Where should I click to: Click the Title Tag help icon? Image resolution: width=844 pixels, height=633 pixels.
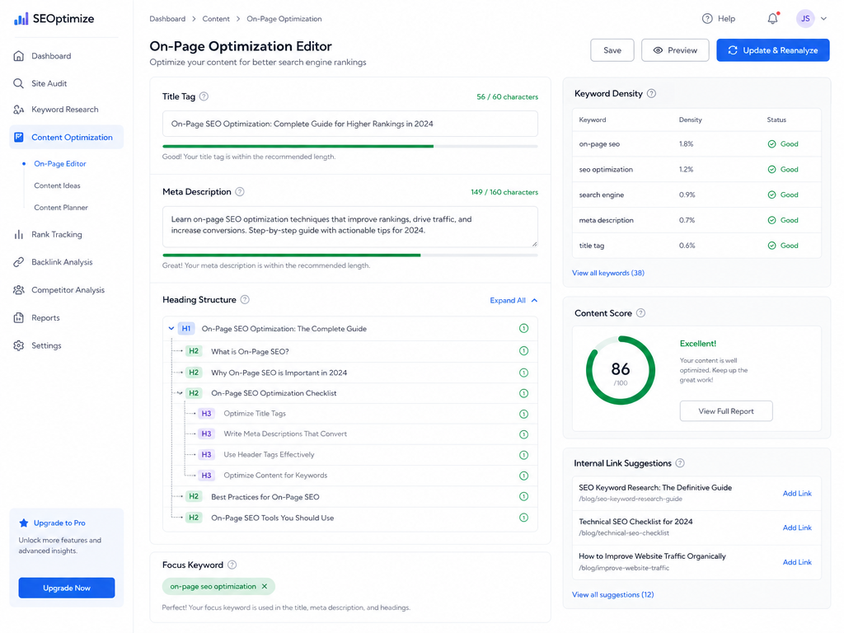(204, 97)
